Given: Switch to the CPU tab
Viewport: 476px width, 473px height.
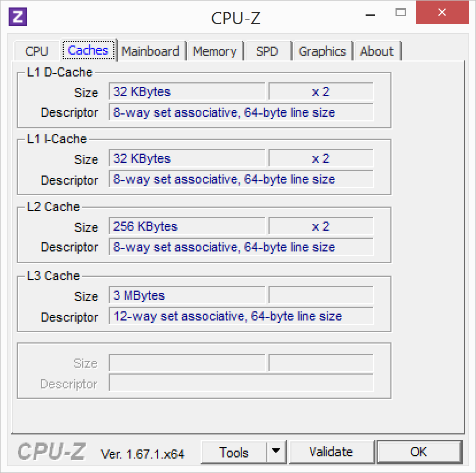Looking at the screenshot, I should (x=36, y=51).
